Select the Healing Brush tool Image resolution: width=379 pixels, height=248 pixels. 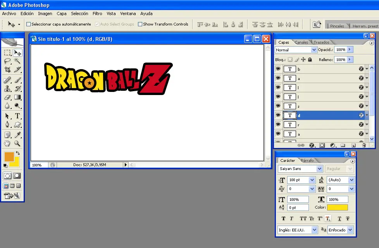point(7,80)
